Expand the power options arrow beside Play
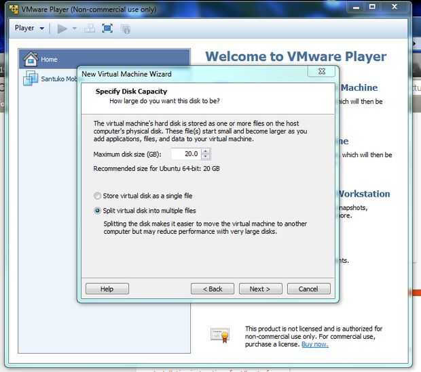Screen dimensions: 421x372 coord(75,28)
